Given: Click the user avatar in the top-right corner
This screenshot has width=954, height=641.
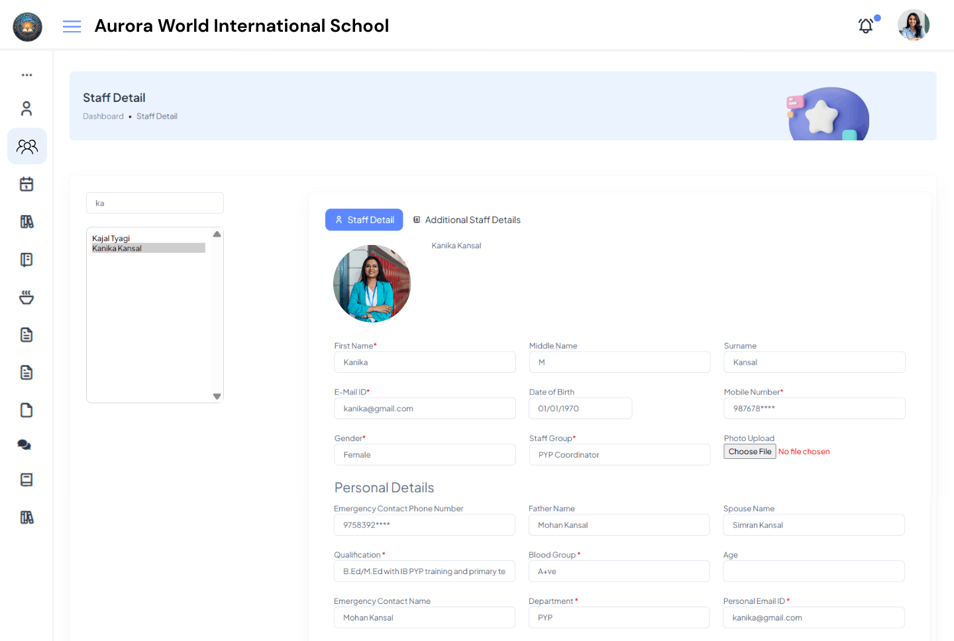Looking at the screenshot, I should (x=913, y=25).
